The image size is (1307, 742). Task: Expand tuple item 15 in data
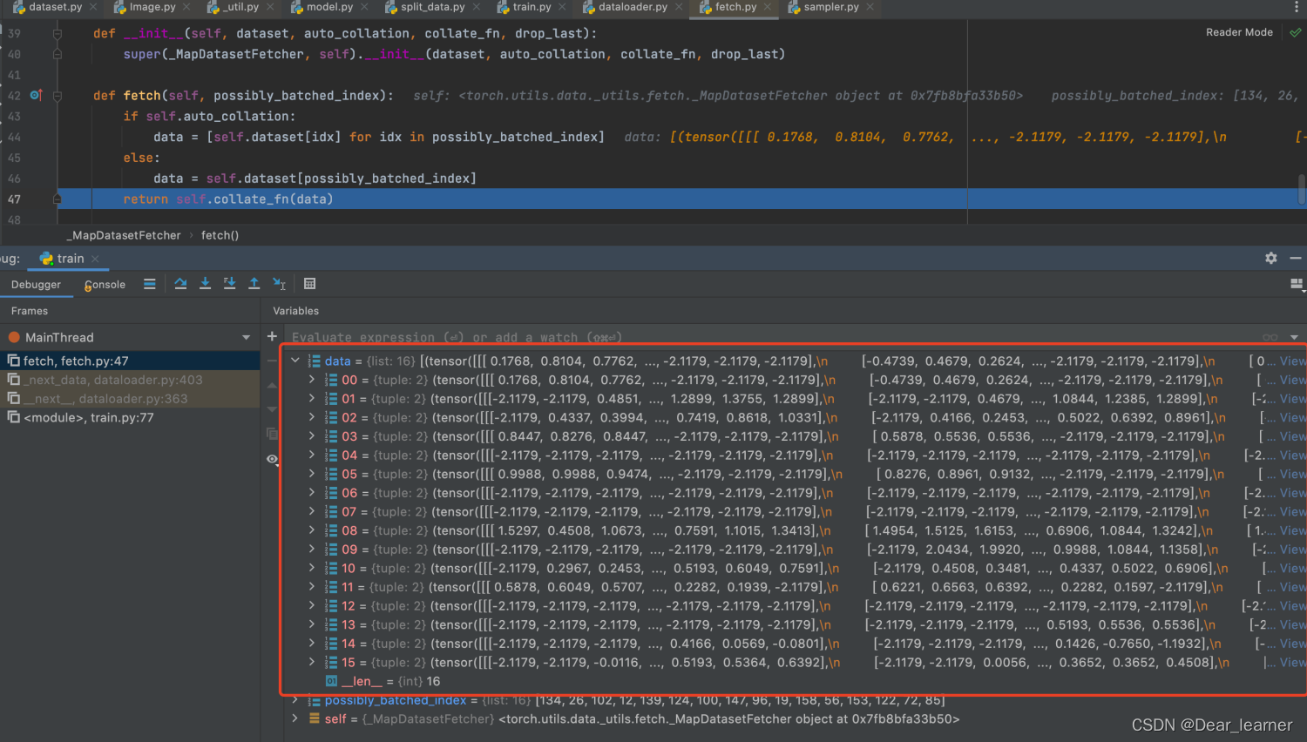(312, 663)
